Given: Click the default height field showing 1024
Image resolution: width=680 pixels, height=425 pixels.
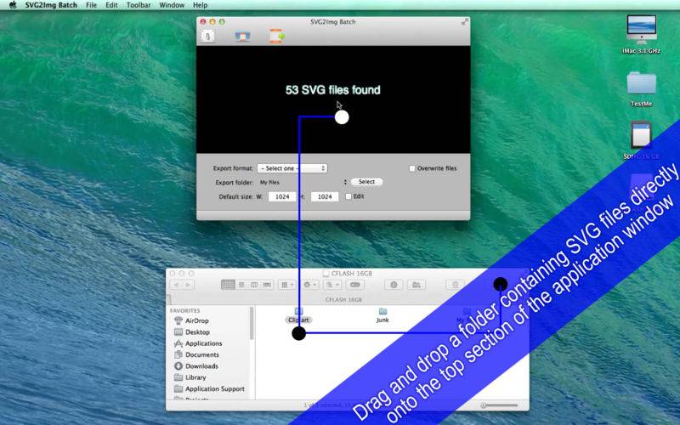Looking at the screenshot, I should pos(325,196).
